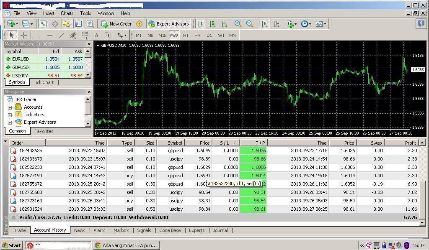Open Strategy Tester magnifier icon
The image size is (429, 250).
coord(90,24)
